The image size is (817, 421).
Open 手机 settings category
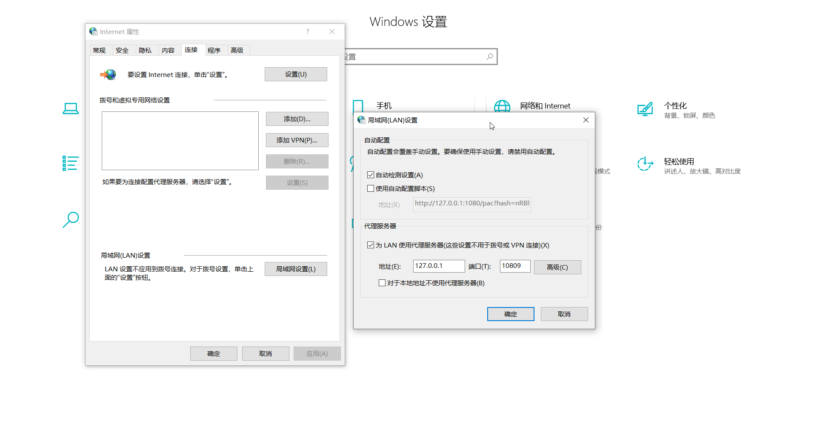384,105
